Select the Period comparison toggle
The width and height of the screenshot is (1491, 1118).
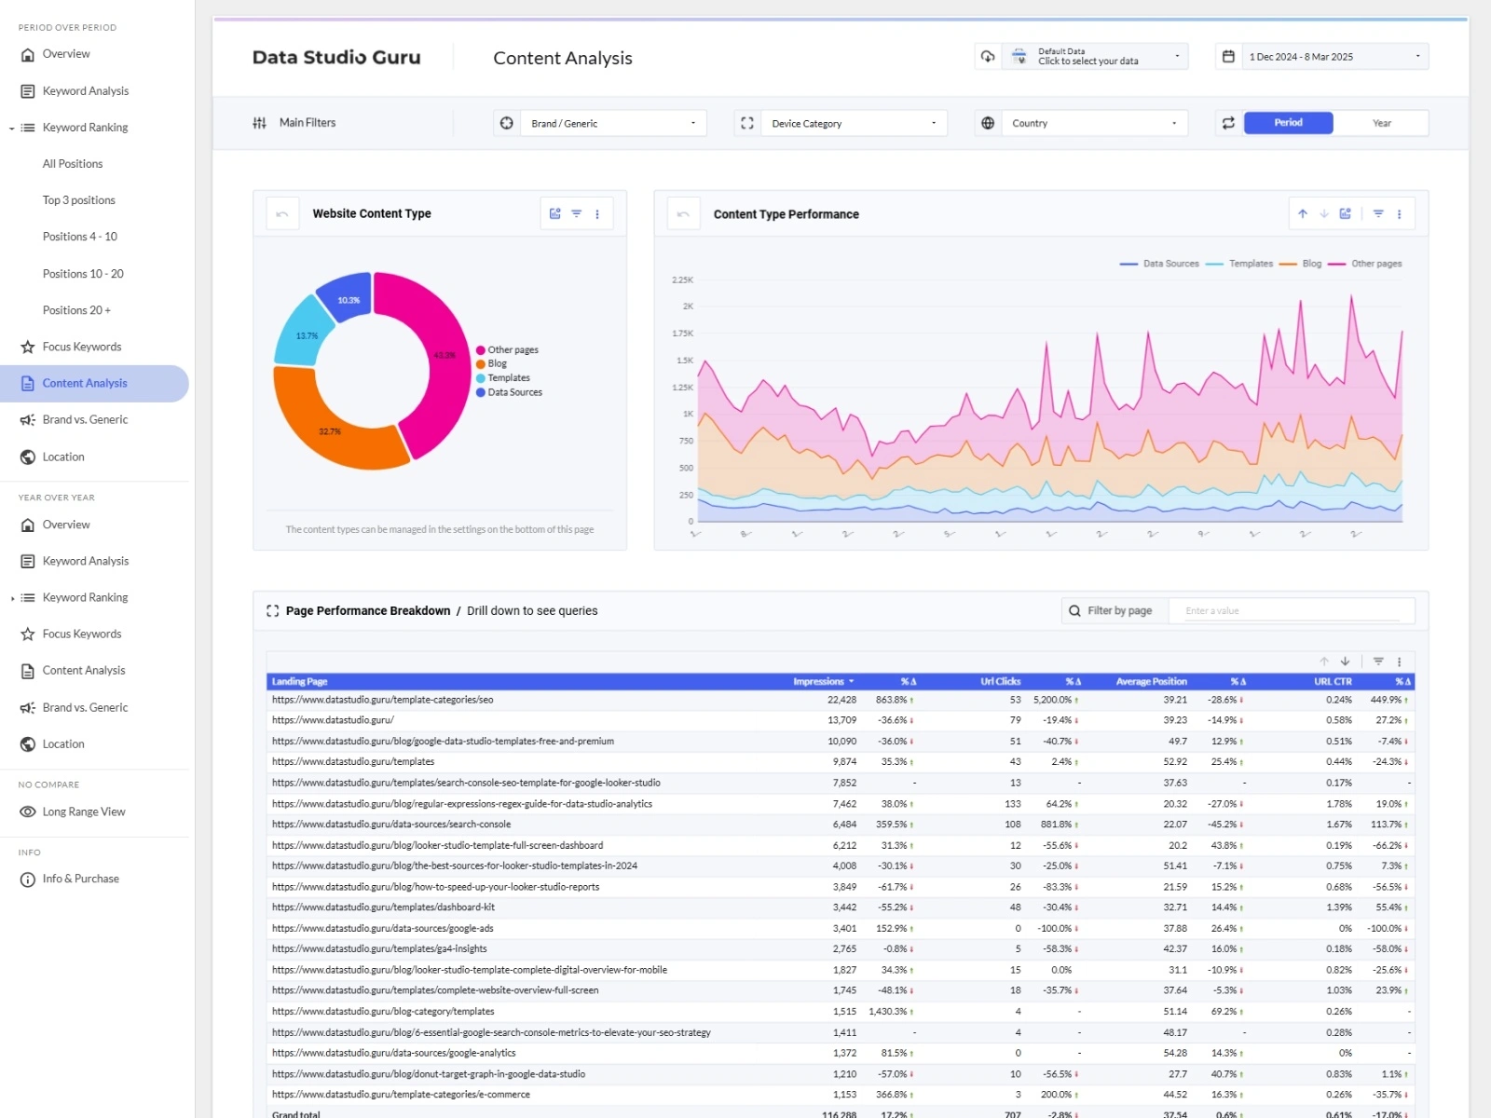1288,123
